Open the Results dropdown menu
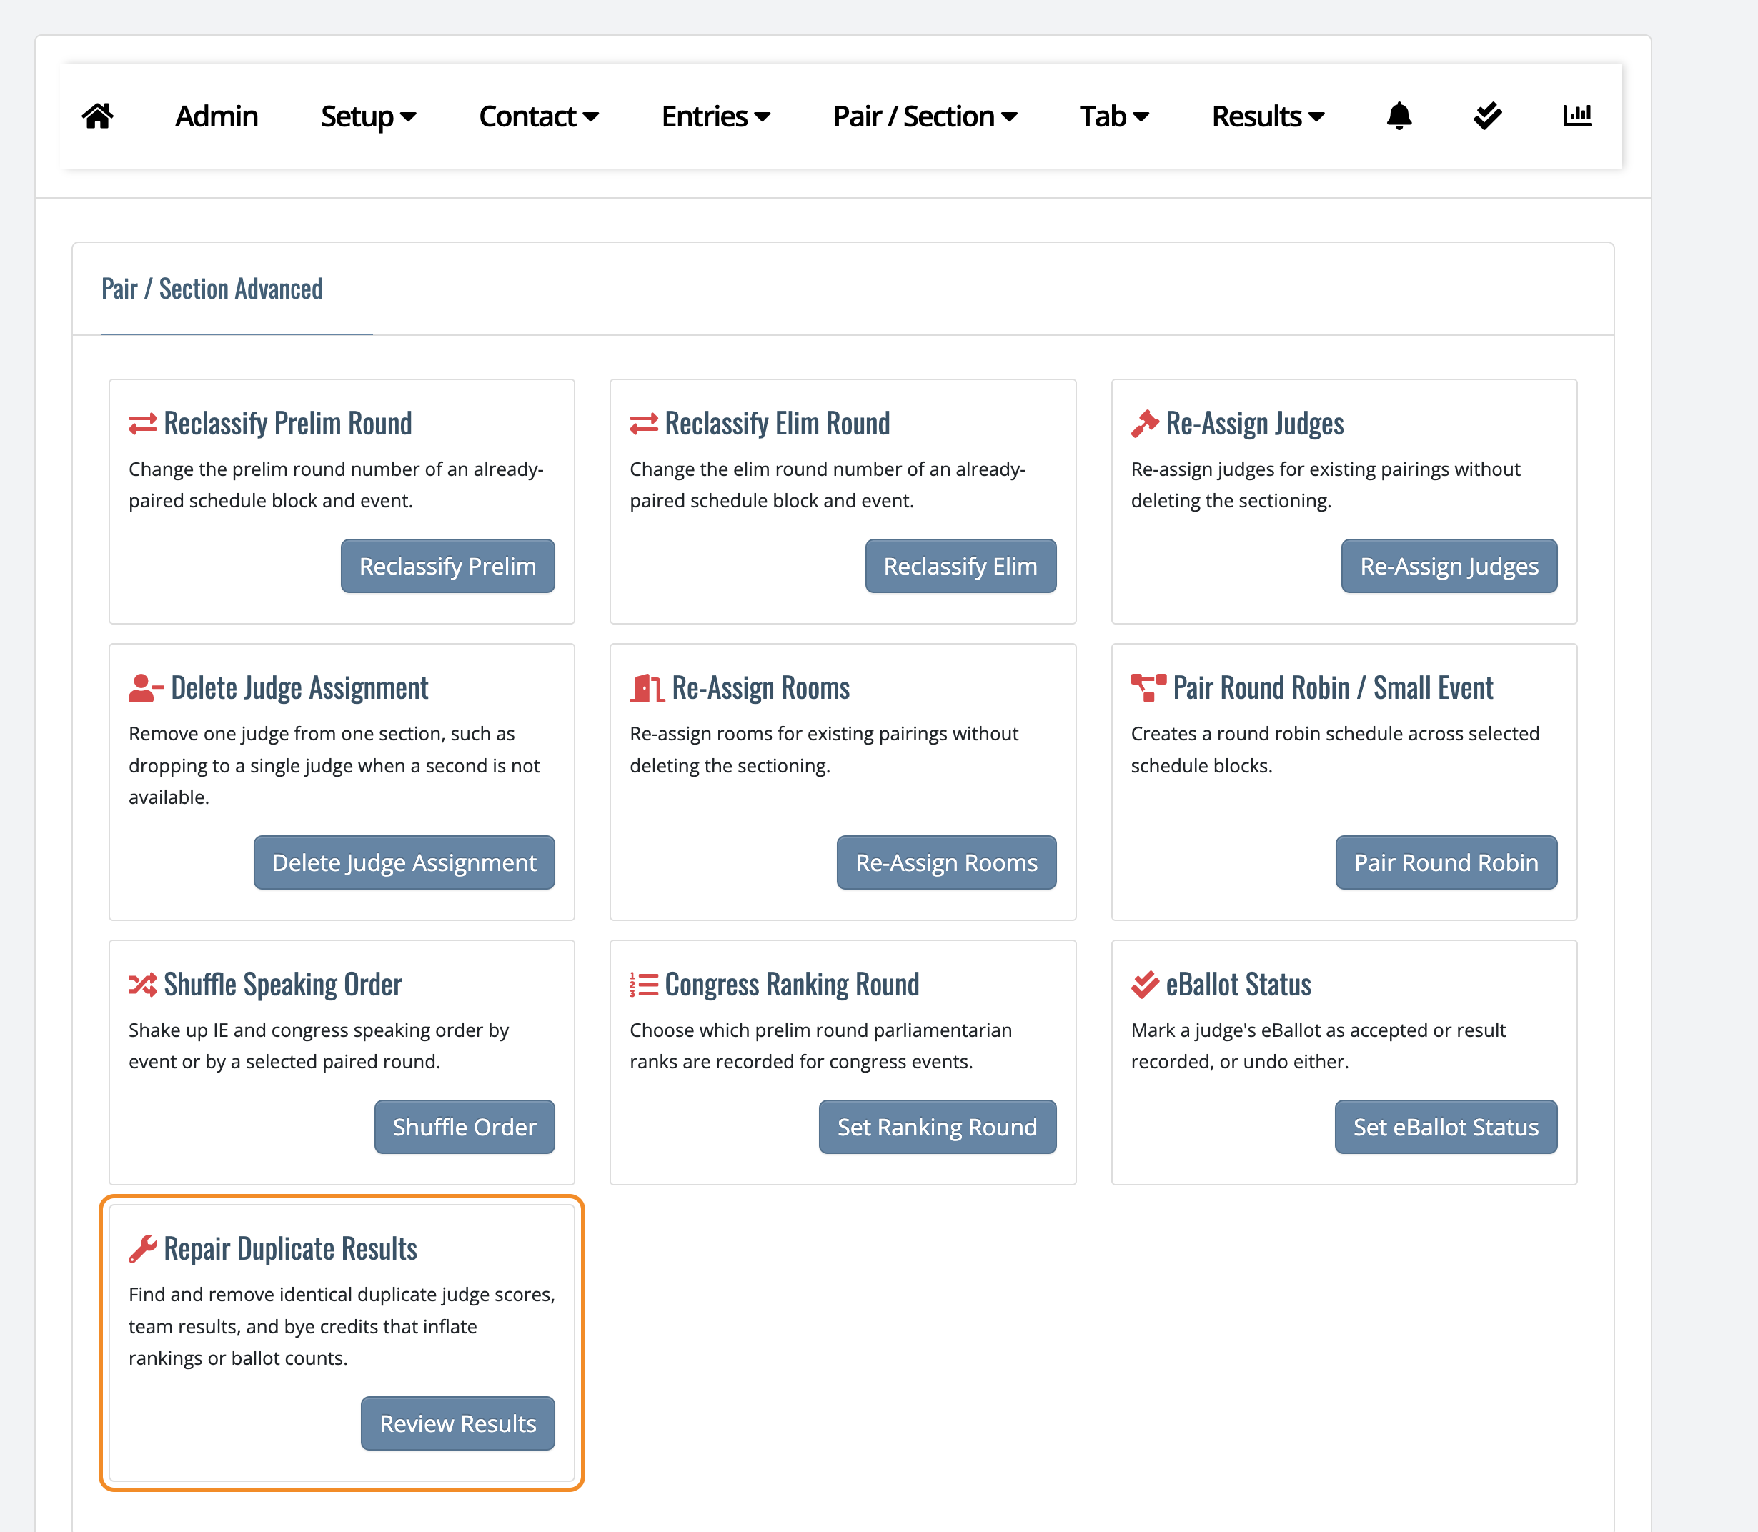Screen dimensions: 1758x1532 pyautogui.click(x=1268, y=116)
